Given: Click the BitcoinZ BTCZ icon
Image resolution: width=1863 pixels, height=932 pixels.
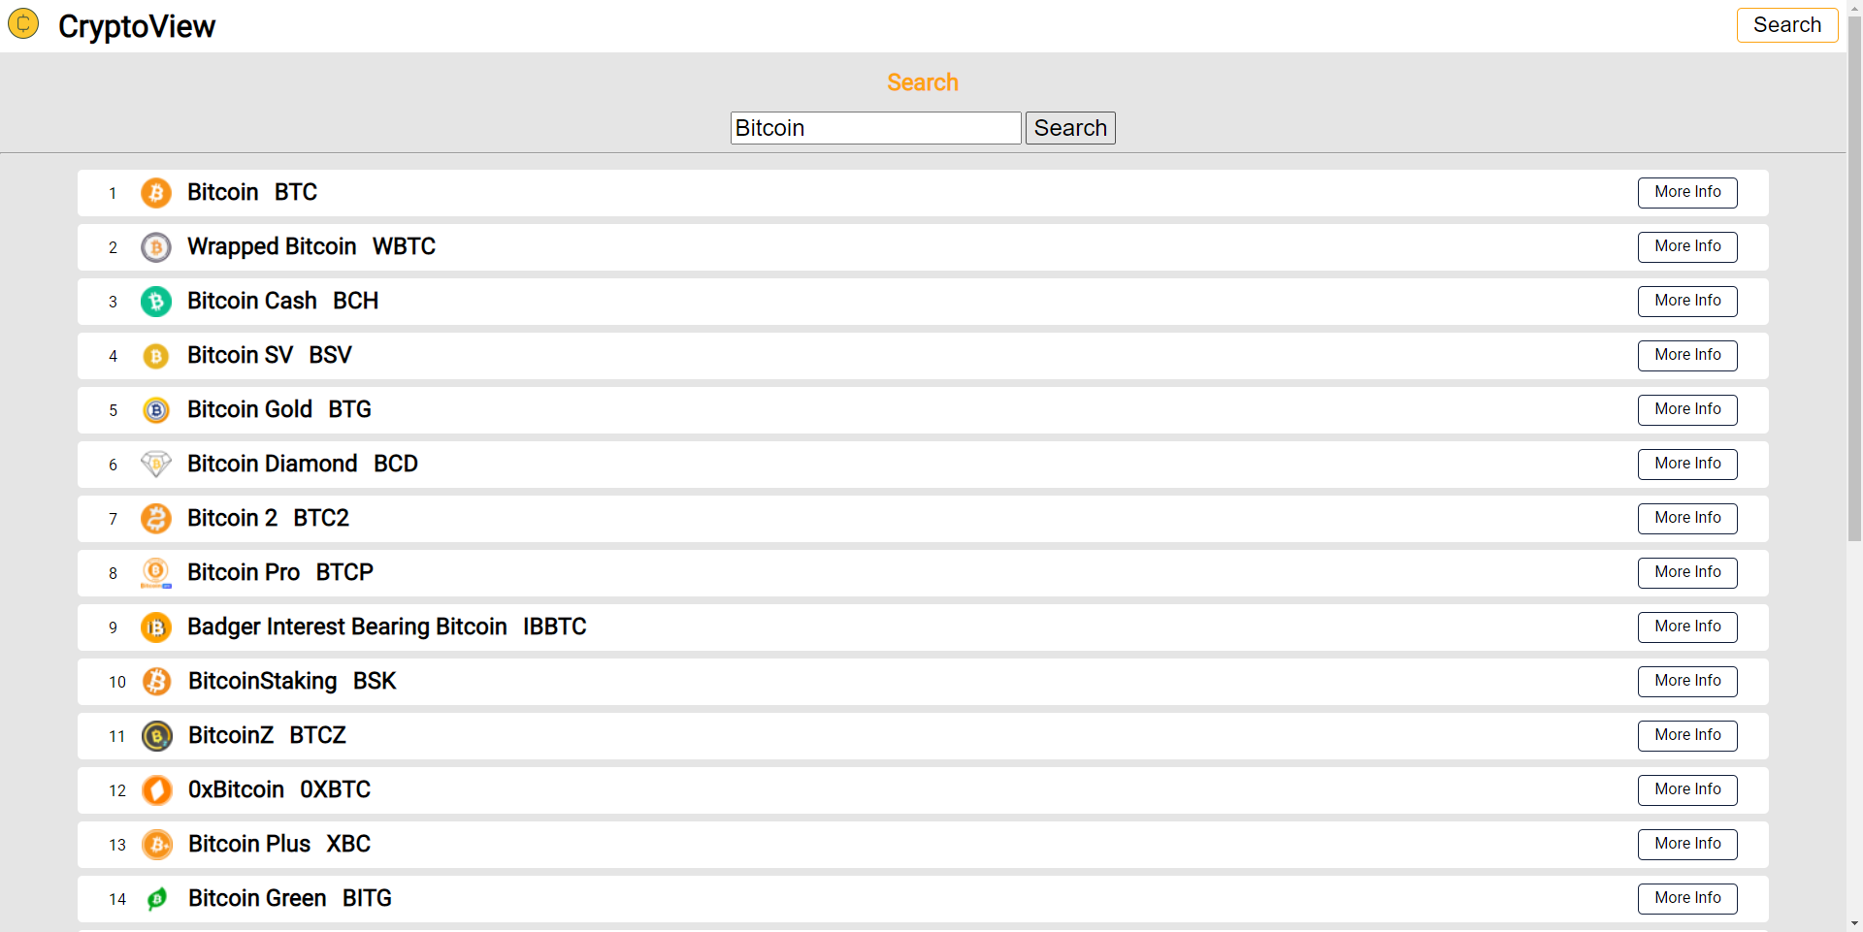Looking at the screenshot, I should tap(157, 736).
